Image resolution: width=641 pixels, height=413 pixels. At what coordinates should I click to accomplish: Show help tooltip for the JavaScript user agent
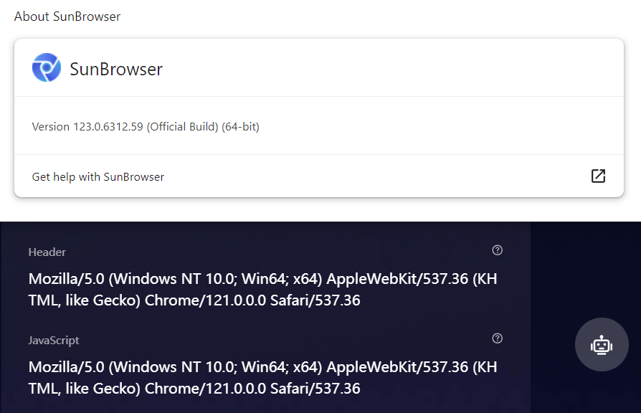point(497,338)
